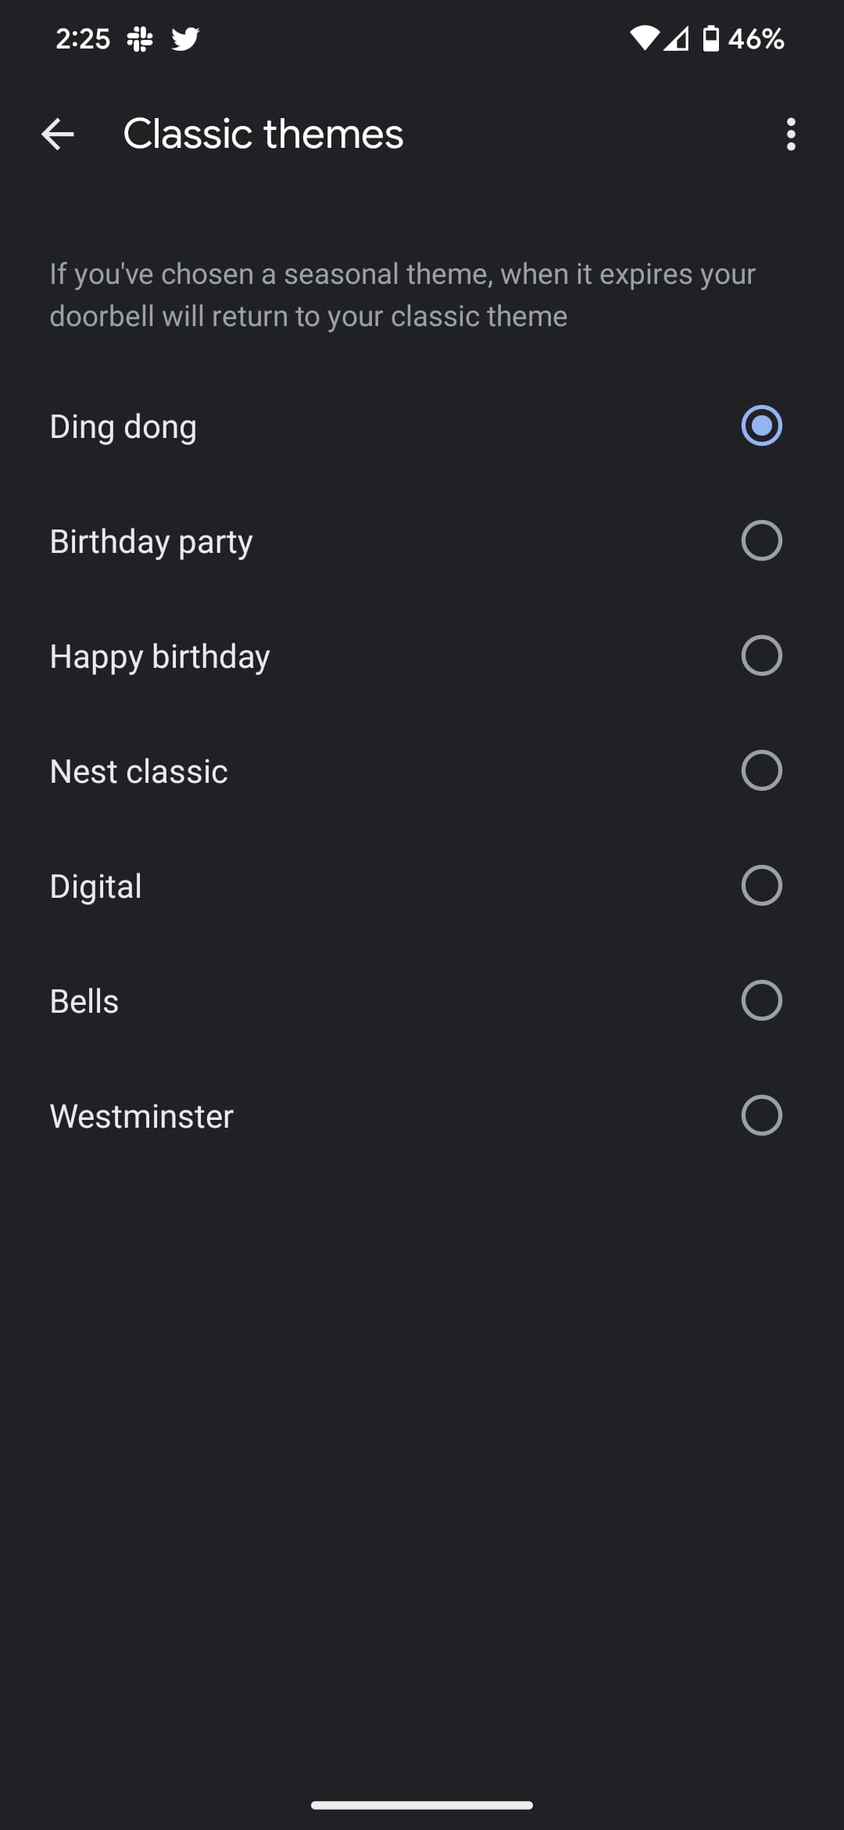Select the Westminster radio button
This screenshot has width=844, height=1830.
[761, 1115]
